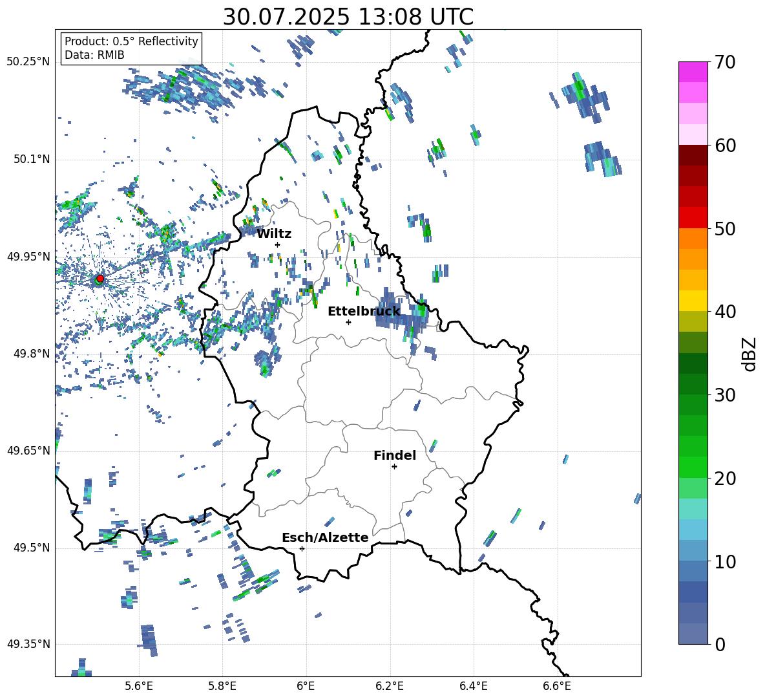Click the bright red colorbar segment above 50
The image size is (765, 699).
point(693,218)
